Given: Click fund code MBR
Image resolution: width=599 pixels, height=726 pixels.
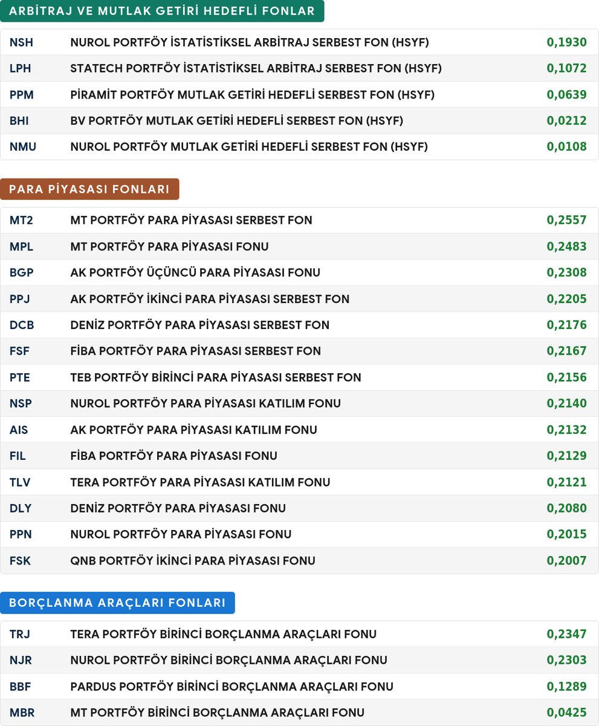Looking at the screenshot, I should 22,713.
